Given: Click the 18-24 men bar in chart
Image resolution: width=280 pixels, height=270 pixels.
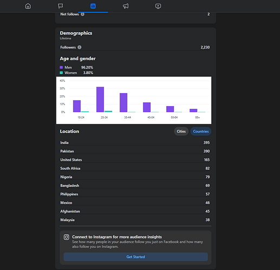Looking at the screenshot, I should [x=77, y=106].
